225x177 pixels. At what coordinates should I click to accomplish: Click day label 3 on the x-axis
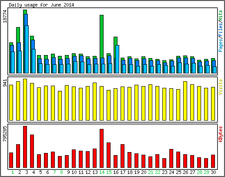(27, 173)
